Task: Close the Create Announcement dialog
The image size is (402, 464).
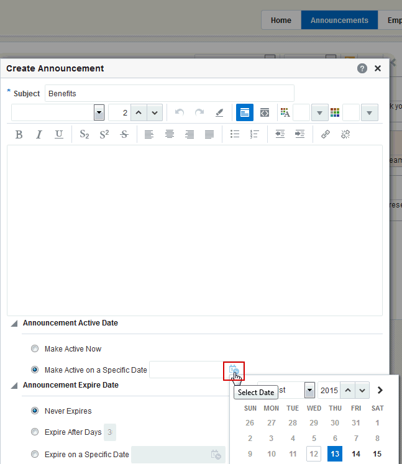Action: [378, 68]
